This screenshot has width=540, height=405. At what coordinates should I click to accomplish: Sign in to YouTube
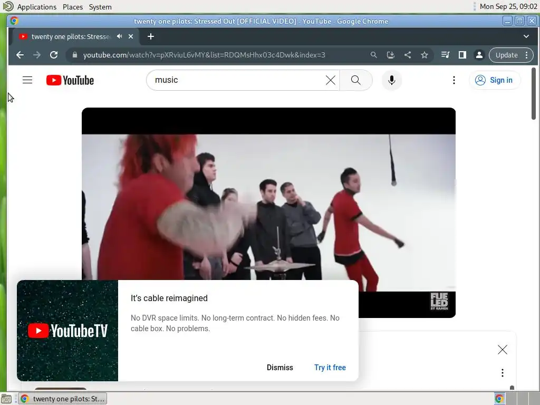click(494, 80)
